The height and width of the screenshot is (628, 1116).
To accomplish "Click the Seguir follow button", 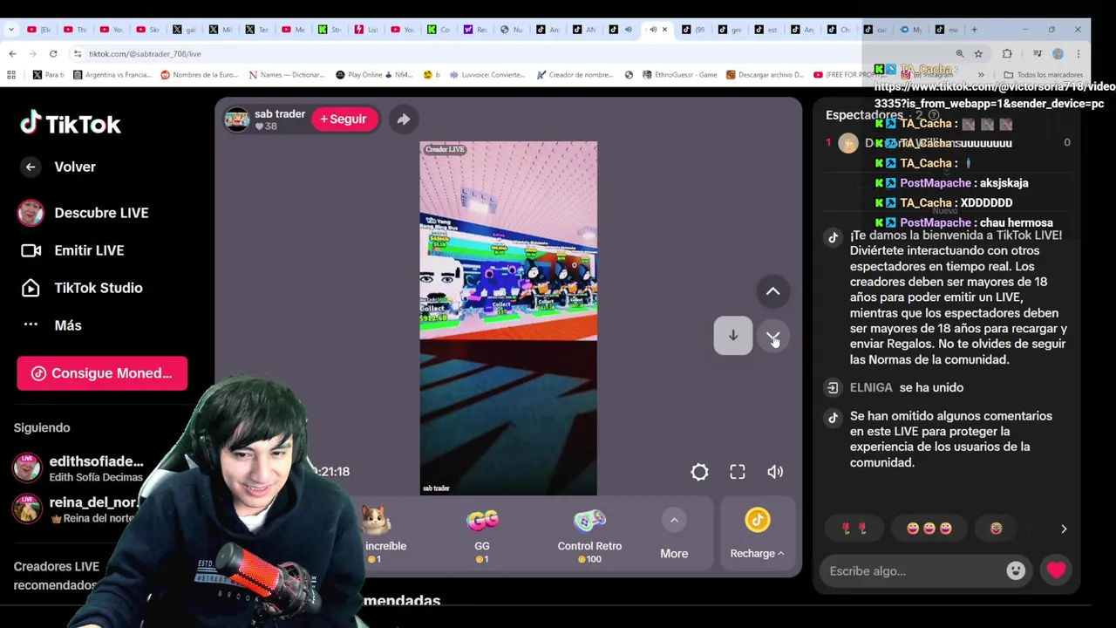I will coord(344,119).
